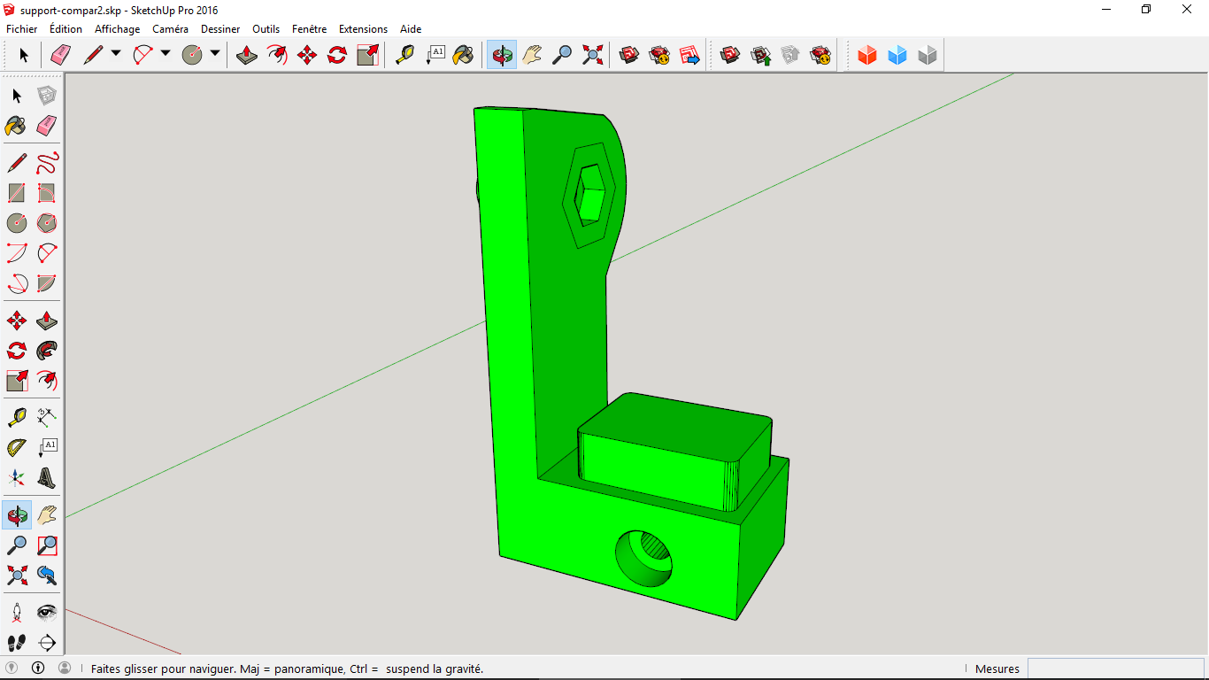This screenshot has height=680, width=1209.
Task: Click the Mesures input box
Action: click(x=1115, y=668)
